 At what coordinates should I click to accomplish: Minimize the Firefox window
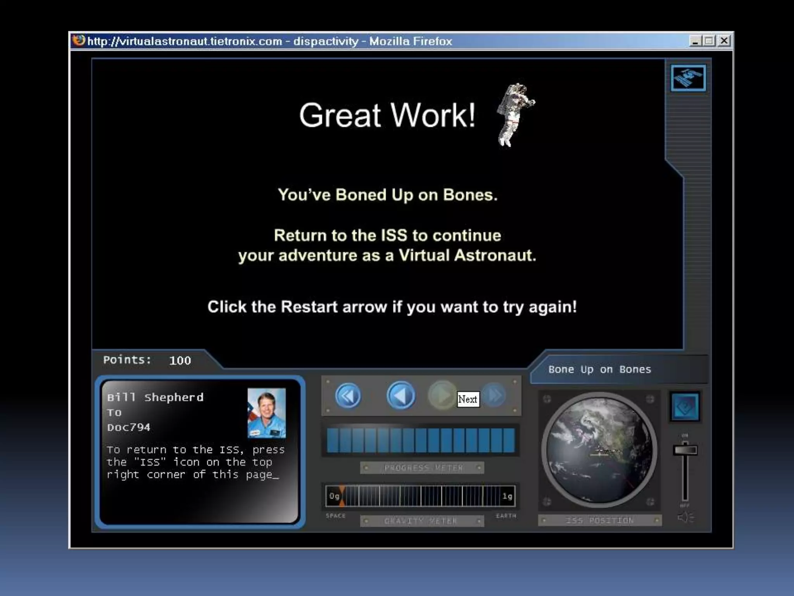(695, 41)
